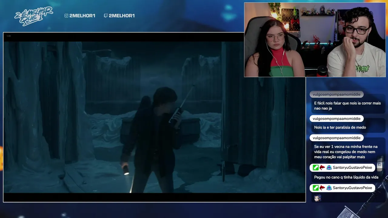Select SantoryuGustavoPeixe name above the emote message
Image resolution: width=388 pixels, height=218 pixels.
tap(352, 188)
